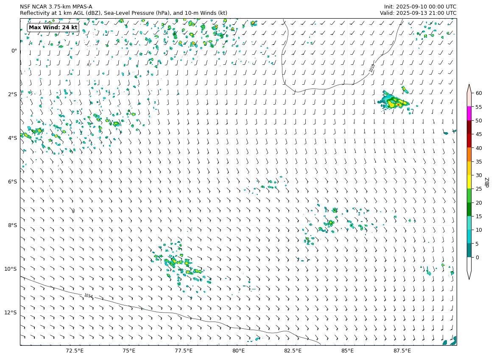Click the Valid: 2025-09-13 21:00 UTC text
The height and width of the screenshot is (358, 494).
[x=418, y=13]
